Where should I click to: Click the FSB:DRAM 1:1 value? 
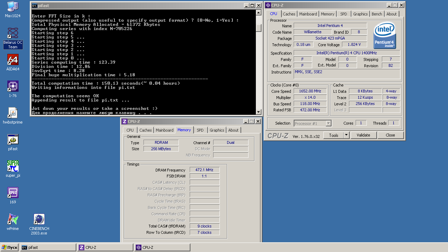coord(205,176)
